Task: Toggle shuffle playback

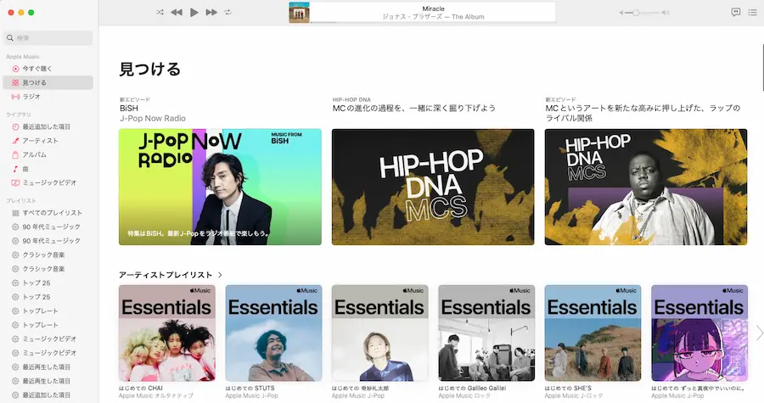Action: point(160,12)
